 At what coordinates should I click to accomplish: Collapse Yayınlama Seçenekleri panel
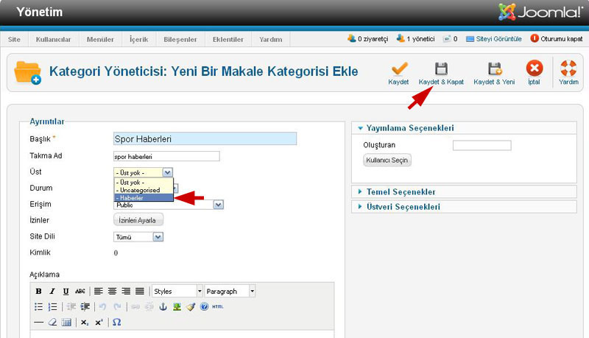(x=465, y=128)
